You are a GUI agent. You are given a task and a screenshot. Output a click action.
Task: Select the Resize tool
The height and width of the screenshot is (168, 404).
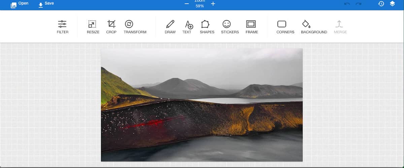[x=93, y=27]
